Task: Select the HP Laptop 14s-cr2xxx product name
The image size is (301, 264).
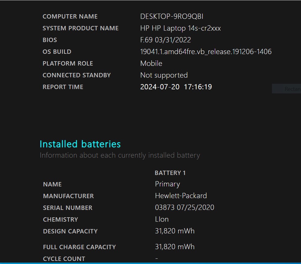Action: pyautogui.click(x=180, y=28)
